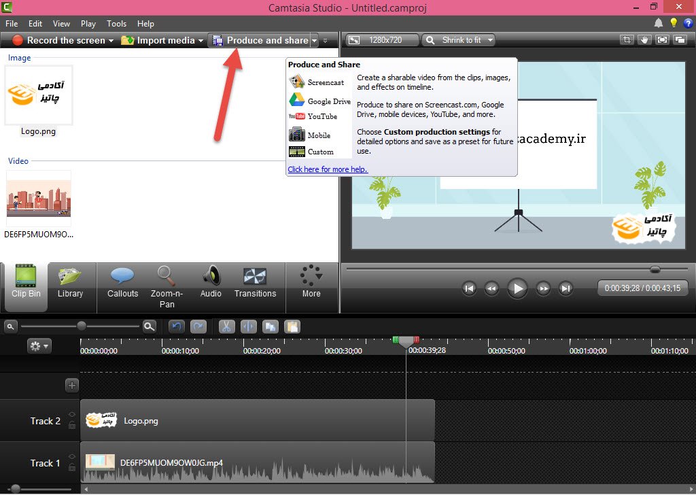This screenshot has width=696, height=495.
Task: Expand the Import media dropdown arrow
Action: point(201,40)
